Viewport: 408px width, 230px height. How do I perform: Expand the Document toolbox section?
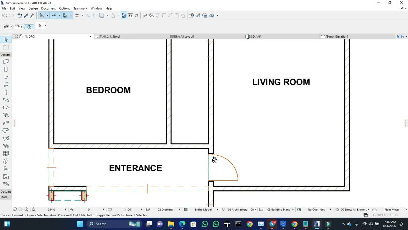coord(6,192)
